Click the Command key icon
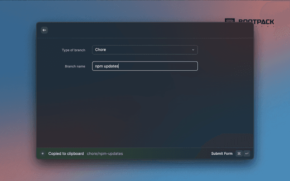 239,153
